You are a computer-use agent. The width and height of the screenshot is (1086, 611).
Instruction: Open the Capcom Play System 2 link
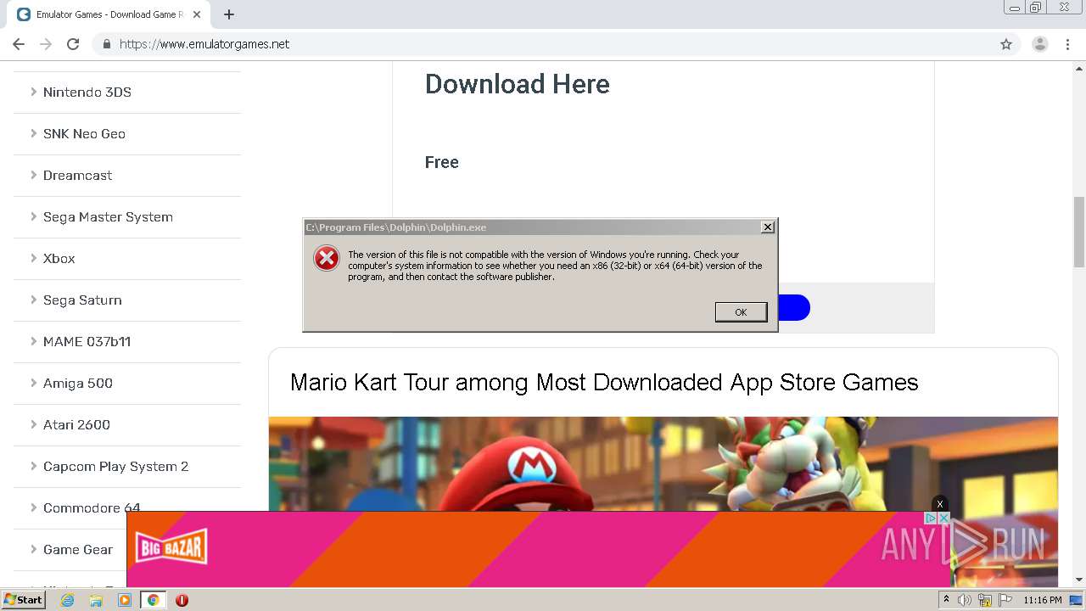click(115, 467)
